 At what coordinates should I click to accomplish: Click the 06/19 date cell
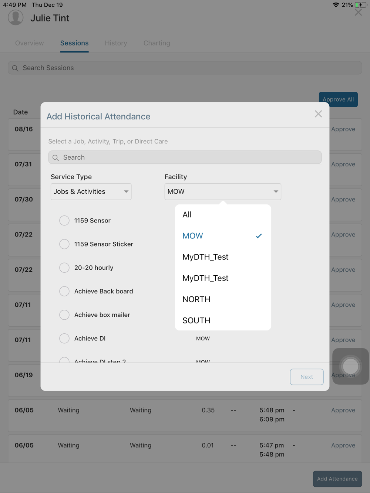coord(24,375)
